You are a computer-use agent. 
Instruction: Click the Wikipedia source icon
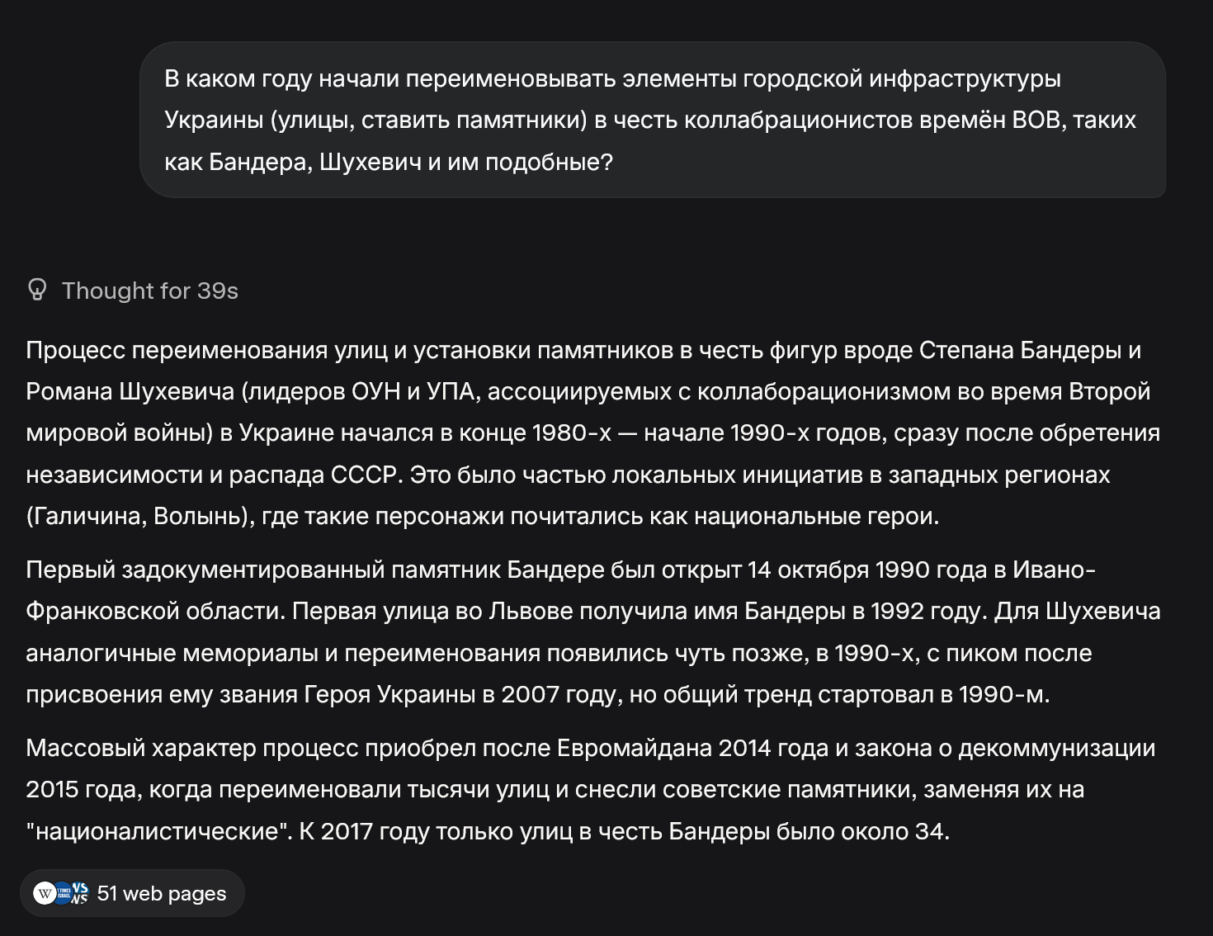(x=45, y=893)
